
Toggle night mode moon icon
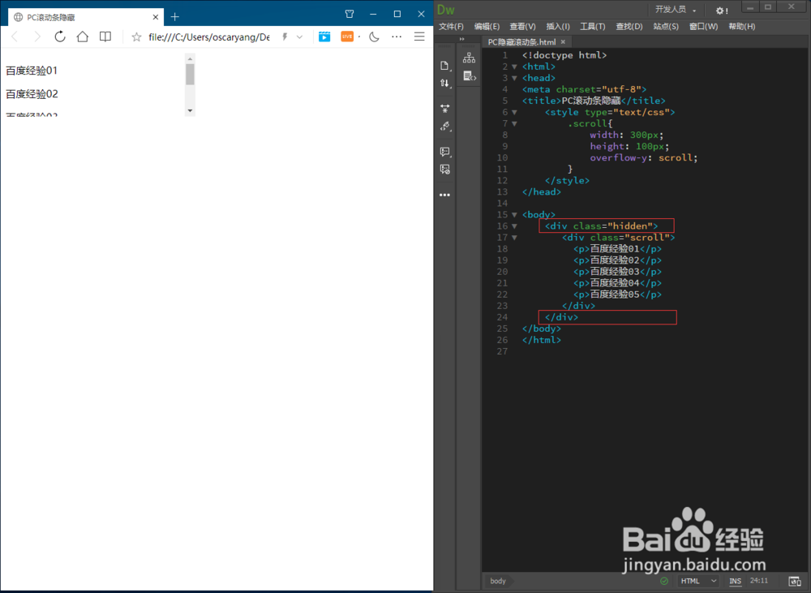pyautogui.click(x=374, y=37)
